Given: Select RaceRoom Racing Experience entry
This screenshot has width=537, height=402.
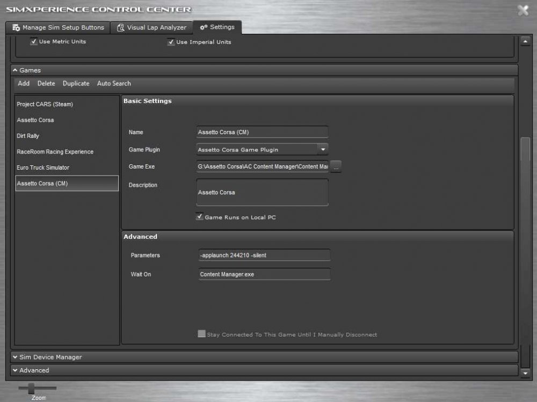Looking at the screenshot, I should (67, 152).
